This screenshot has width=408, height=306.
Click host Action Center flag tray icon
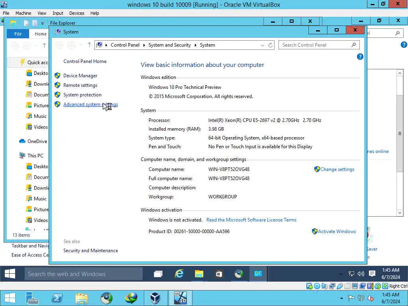click(351, 298)
